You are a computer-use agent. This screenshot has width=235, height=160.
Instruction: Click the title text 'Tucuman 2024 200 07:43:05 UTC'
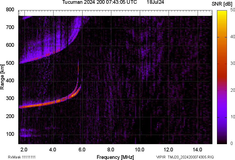99,2
